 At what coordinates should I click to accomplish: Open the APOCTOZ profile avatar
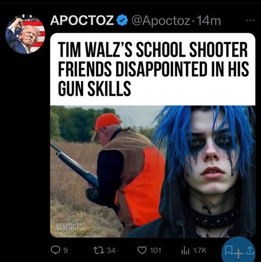[25, 34]
